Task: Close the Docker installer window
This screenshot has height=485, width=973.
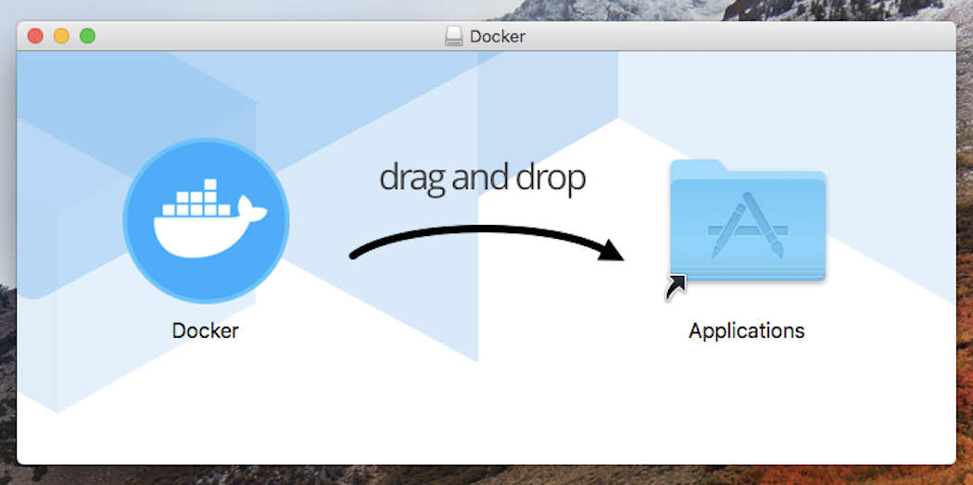Action: [35, 36]
